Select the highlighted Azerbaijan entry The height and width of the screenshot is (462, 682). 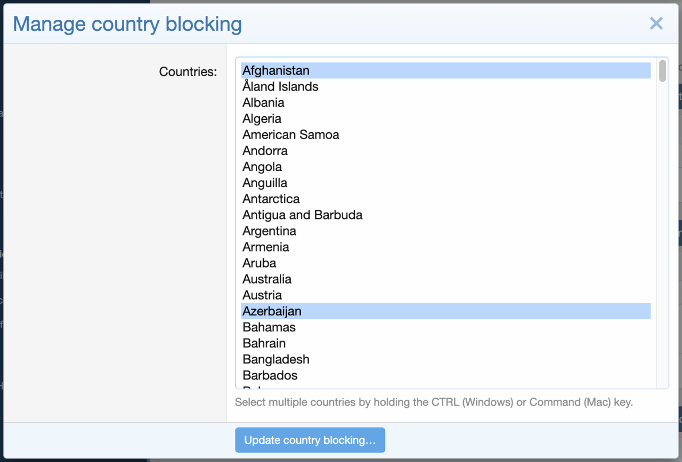[272, 311]
